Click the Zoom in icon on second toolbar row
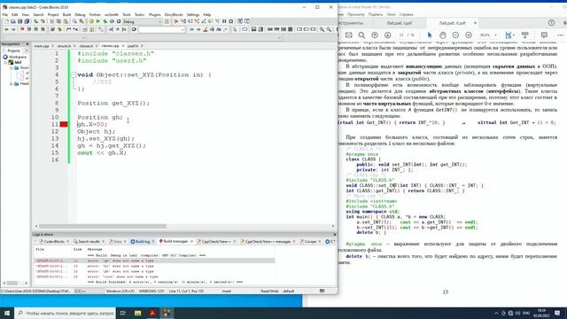The height and width of the screenshot is (319, 567). pos(322,29)
